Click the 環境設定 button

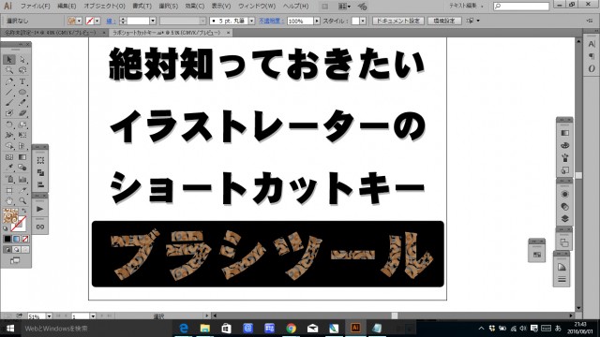click(x=444, y=21)
